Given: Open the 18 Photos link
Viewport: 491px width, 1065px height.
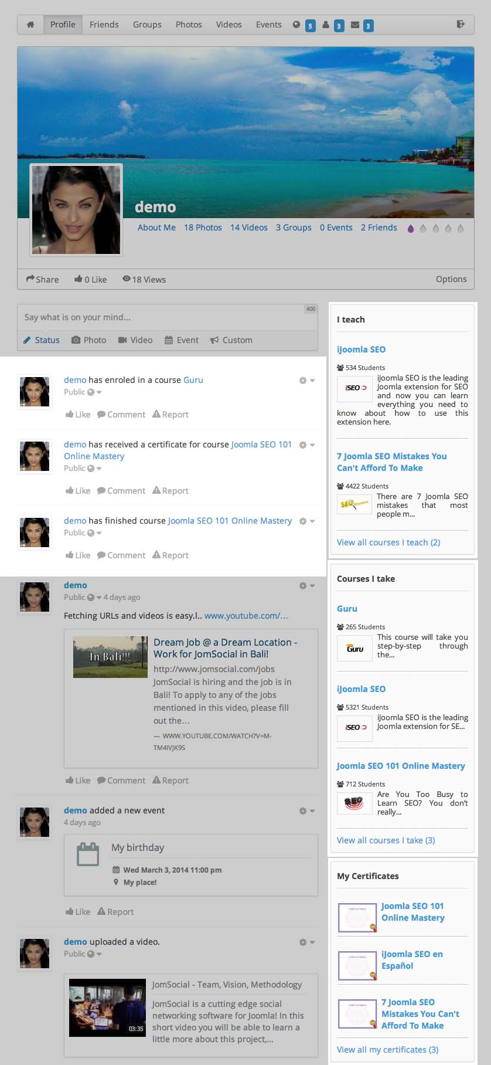Looking at the screenshot, I should 203,228.
